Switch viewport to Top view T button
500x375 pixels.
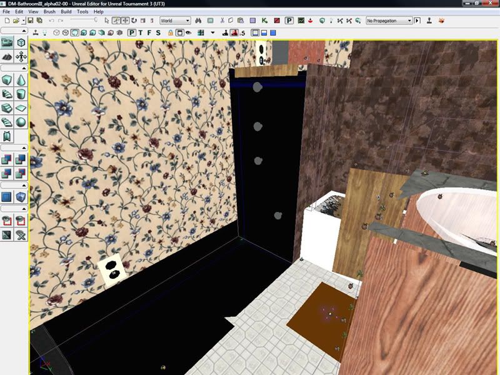[x=141, y=32]
